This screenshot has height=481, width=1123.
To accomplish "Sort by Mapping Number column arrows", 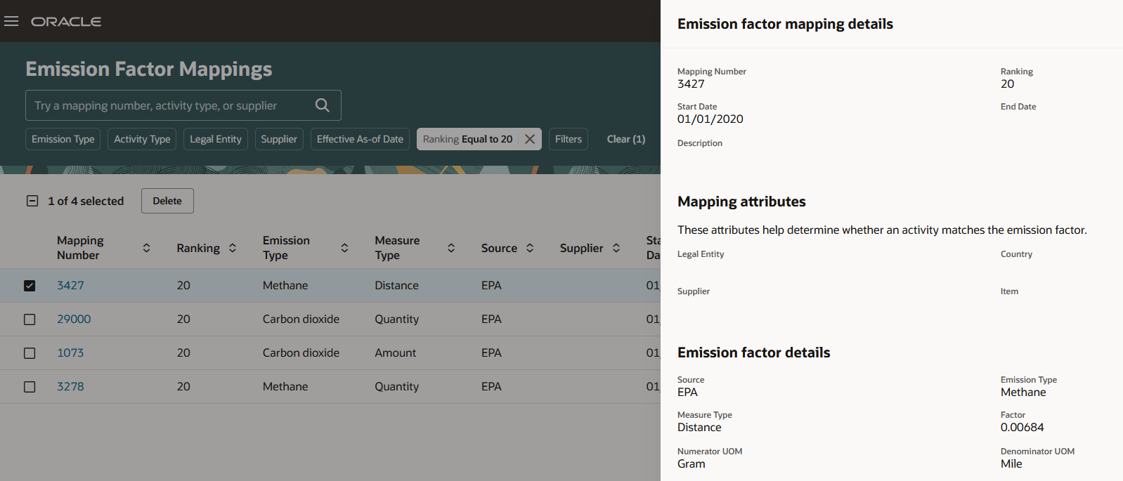I will (146, 248).
